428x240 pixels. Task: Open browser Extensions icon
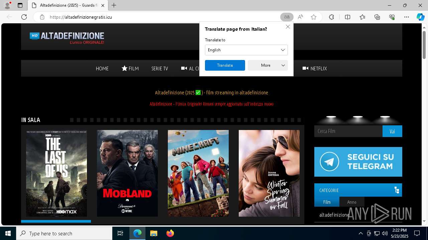331,17
